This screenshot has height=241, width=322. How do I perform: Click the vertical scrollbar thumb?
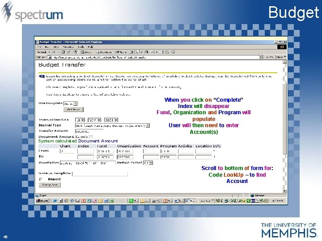(x=284, y=119)
